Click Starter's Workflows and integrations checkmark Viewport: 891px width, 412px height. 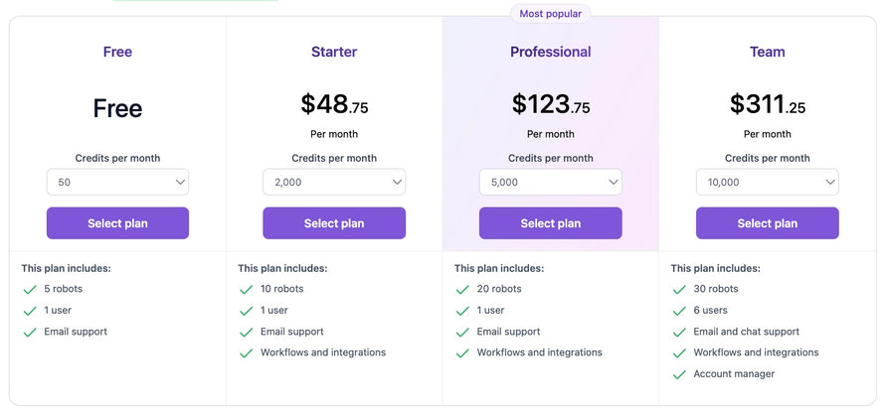pos(246,353)
